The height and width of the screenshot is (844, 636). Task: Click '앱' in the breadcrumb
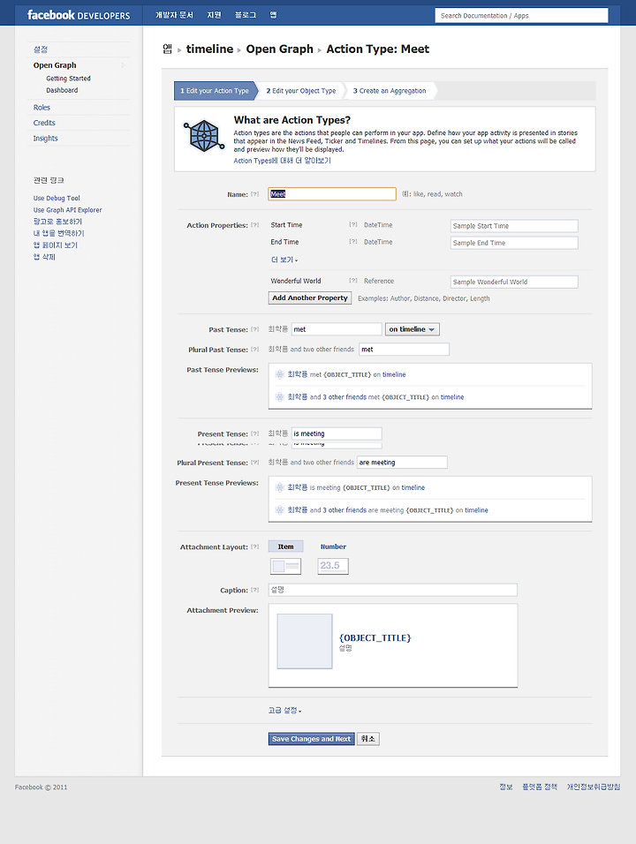coord(167,49)
